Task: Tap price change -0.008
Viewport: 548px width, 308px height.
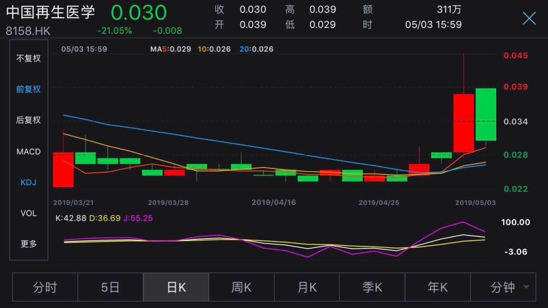Action: click(167, 31)
